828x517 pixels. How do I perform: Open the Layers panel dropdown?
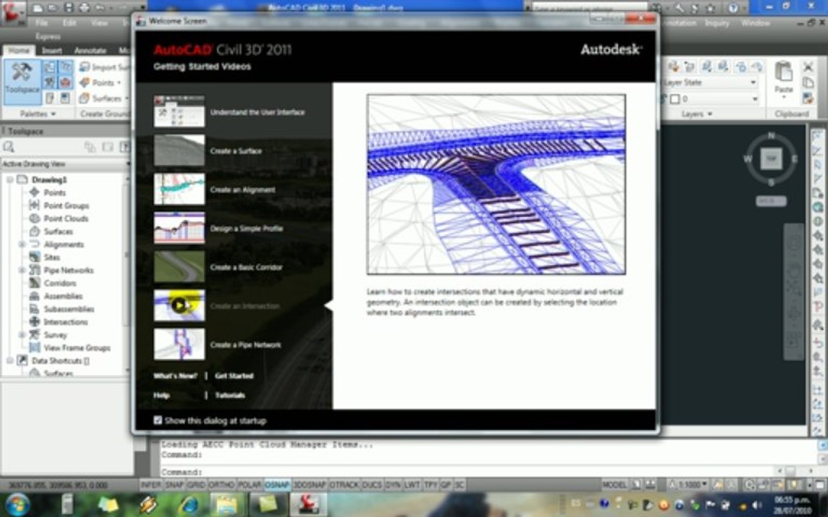coord(696,114)
